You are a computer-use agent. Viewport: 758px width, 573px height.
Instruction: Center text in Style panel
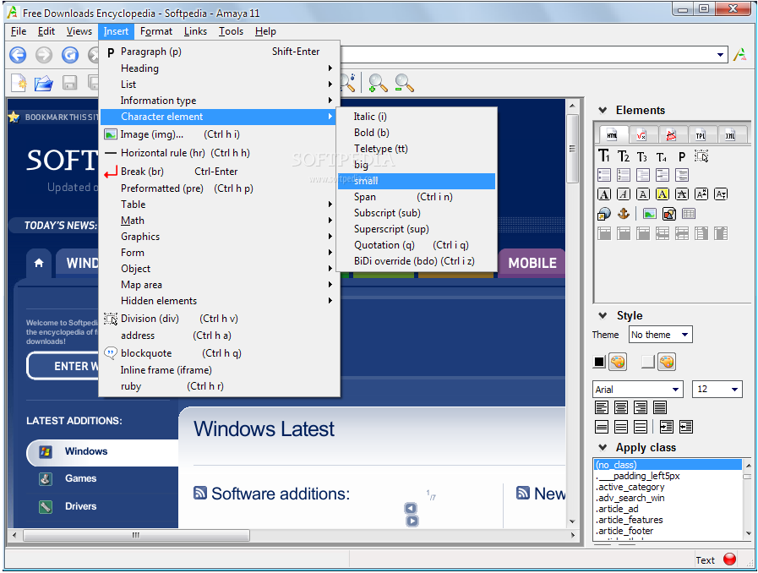(621, 407)
